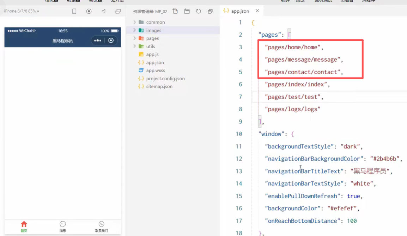407x236 pixels.
Task: Click the "navigationBarBackgroundColor" key
Action: click(314, 159)
